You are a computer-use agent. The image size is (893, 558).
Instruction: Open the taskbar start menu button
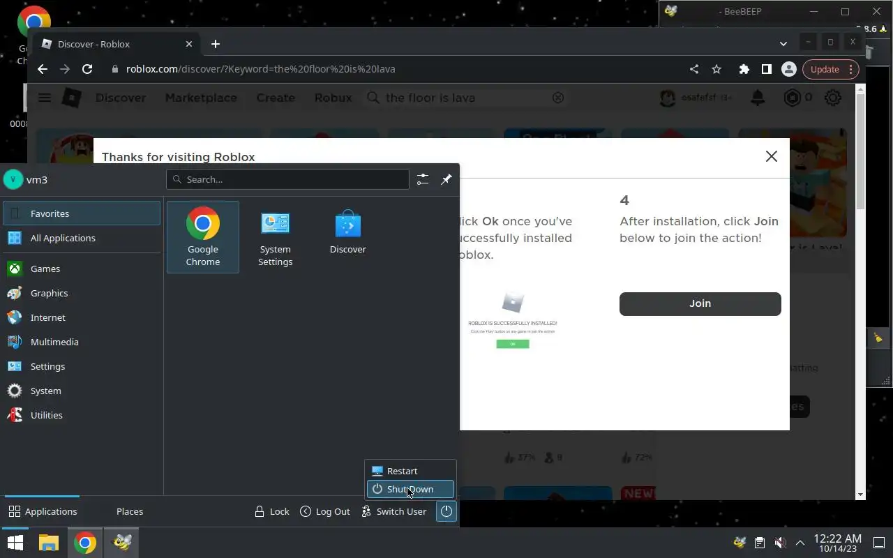[x=15, y=542]
